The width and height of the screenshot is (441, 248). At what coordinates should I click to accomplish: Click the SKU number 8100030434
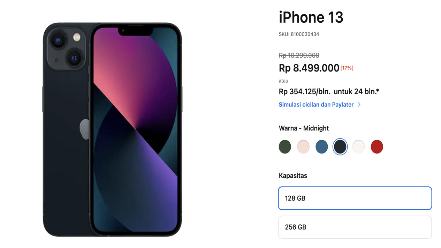305,34
